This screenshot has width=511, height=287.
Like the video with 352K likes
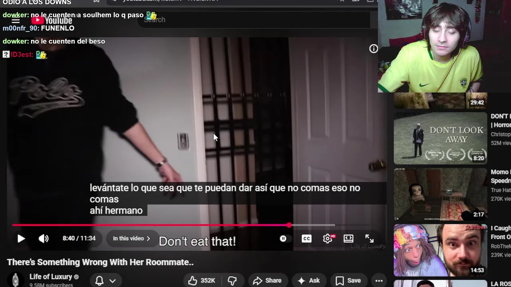[x=202, y=281]
